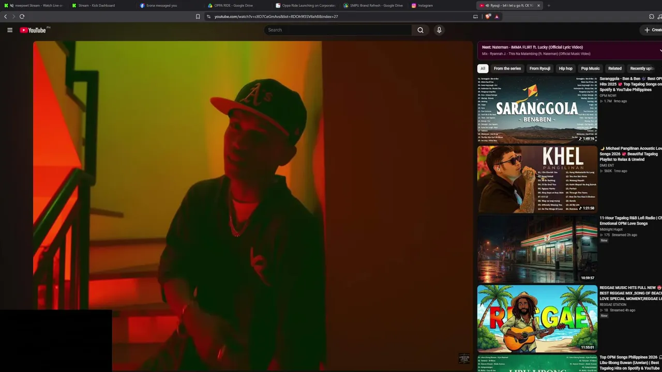The height and width of the screenshot is (372, 662).
Task: Select the Related filter chip
Action: pos(615,68)
